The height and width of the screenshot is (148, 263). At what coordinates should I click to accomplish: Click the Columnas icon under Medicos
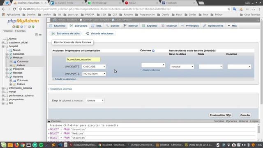pos(15,62)
